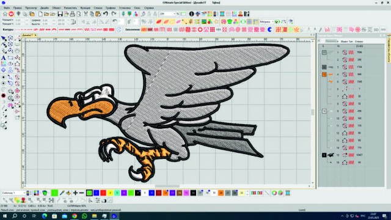The image size is (391, 220).
Task: Click the print icon in toolbar
Action: (x=72, y=14)
